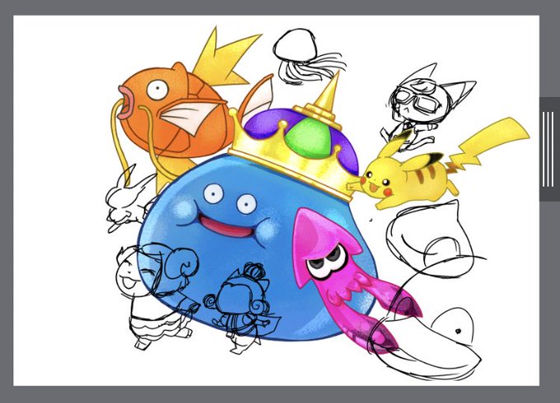Click the blue King Slime's red mouth
Screen dimensions: 560x403
[226, 225]
